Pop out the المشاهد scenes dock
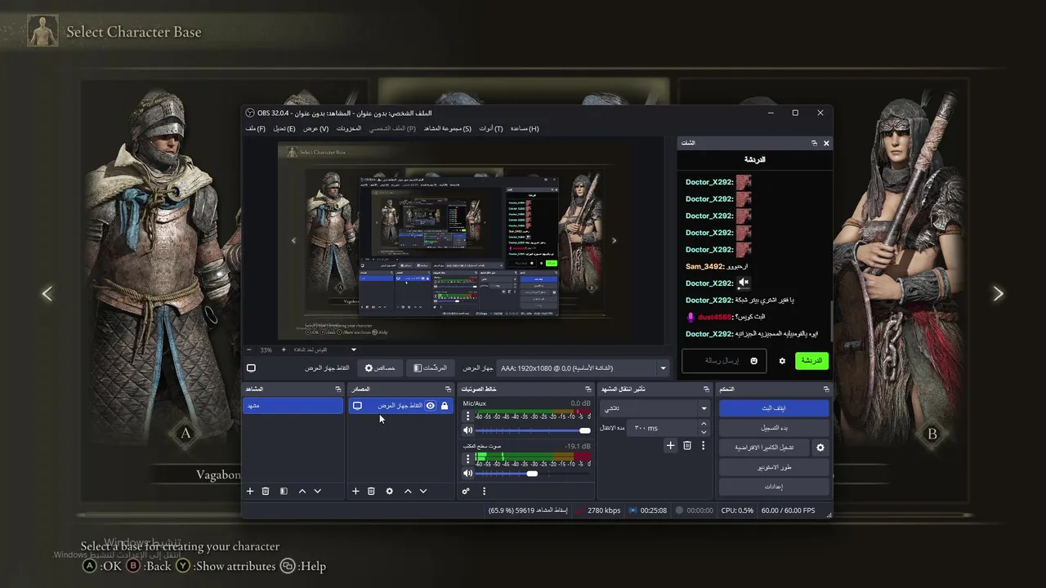The image size is (1046, 588). [x=337, y=389]
